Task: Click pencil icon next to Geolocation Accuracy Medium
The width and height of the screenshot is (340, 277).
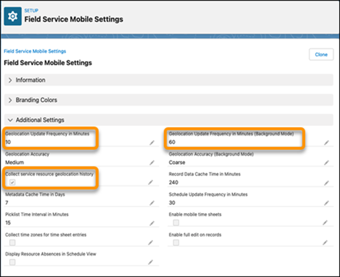Action: coord(152,163)
